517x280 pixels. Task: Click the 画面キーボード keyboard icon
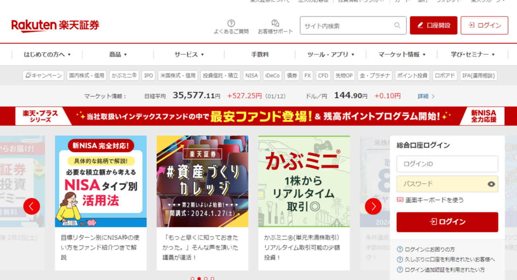(x=400, y=200)
